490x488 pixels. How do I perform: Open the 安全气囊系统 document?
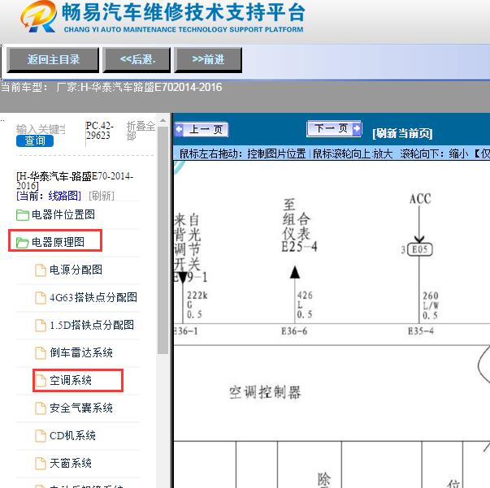point(81,408)
